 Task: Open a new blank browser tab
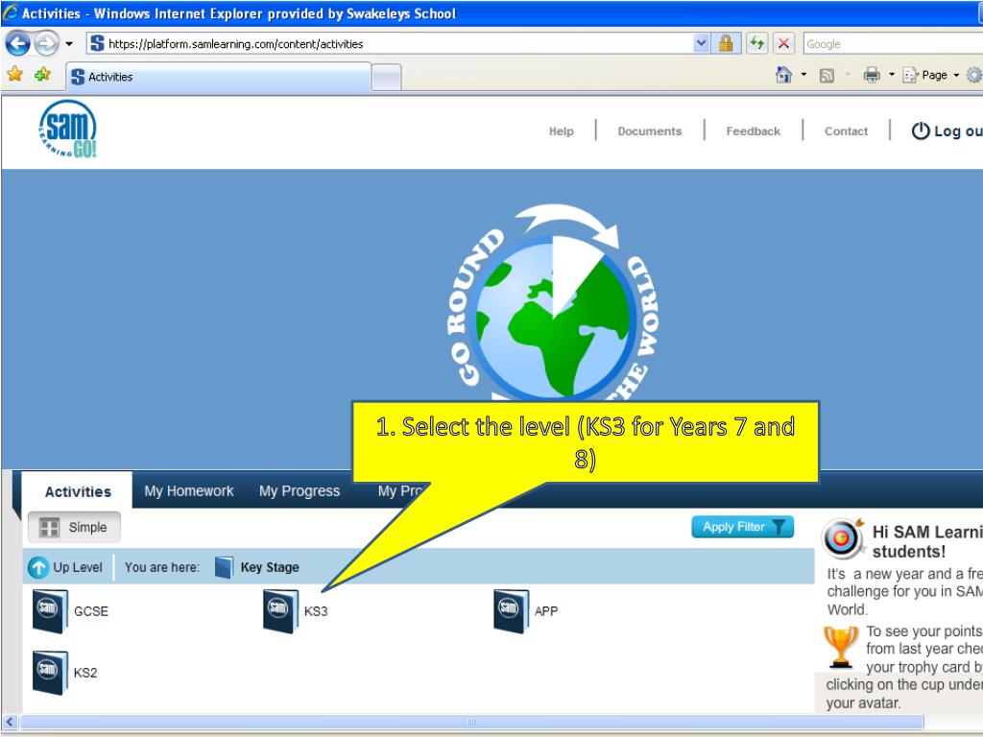point(386,78)
